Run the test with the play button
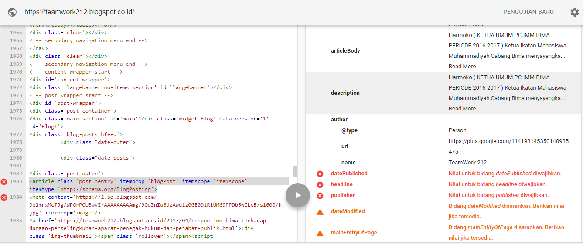This screenshot has height=244, width=583. 298,195
